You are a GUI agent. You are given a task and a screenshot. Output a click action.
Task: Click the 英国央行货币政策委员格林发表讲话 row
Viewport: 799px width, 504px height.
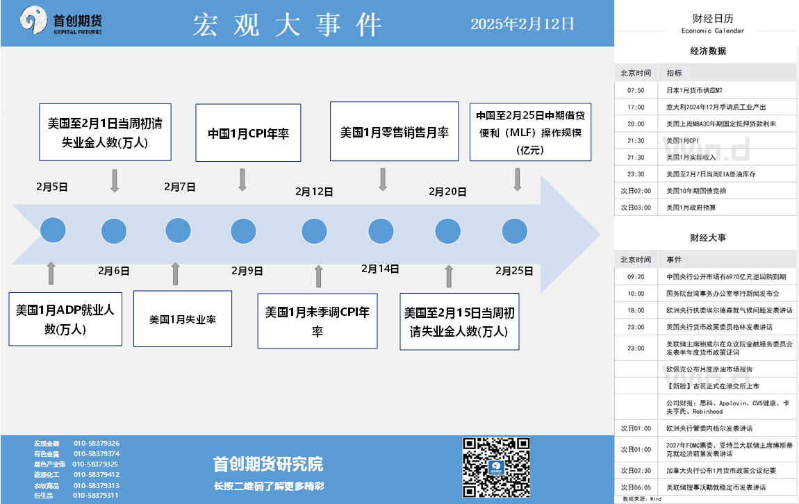tap(705, 328)
